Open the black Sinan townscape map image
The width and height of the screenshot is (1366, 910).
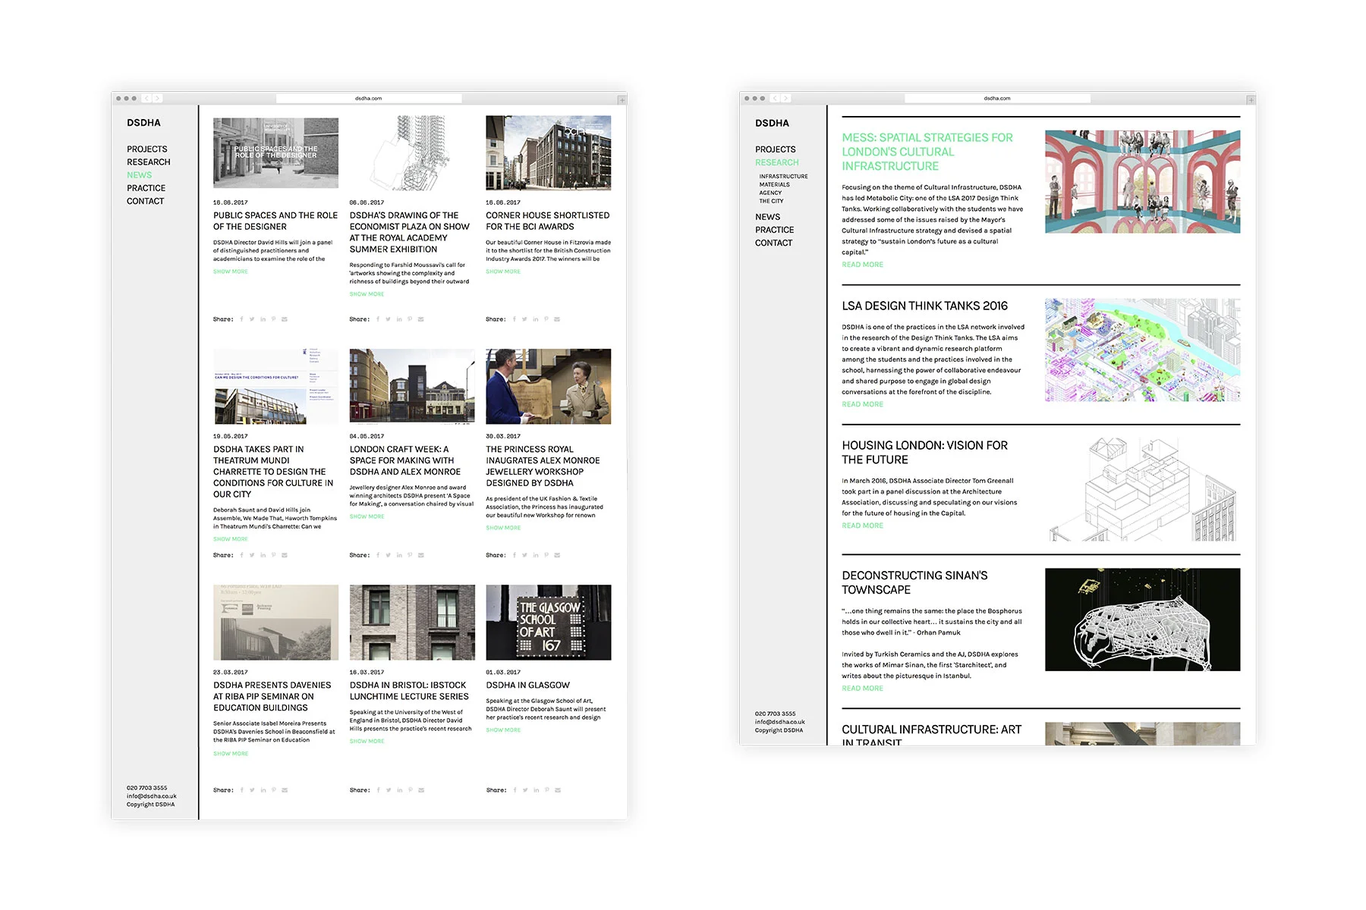click(x=1143, y=620)
